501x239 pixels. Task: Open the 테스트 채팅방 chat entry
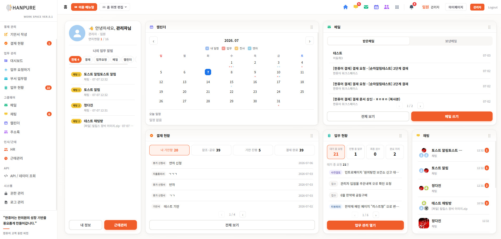pyautogui.click(x=454, y=206)
